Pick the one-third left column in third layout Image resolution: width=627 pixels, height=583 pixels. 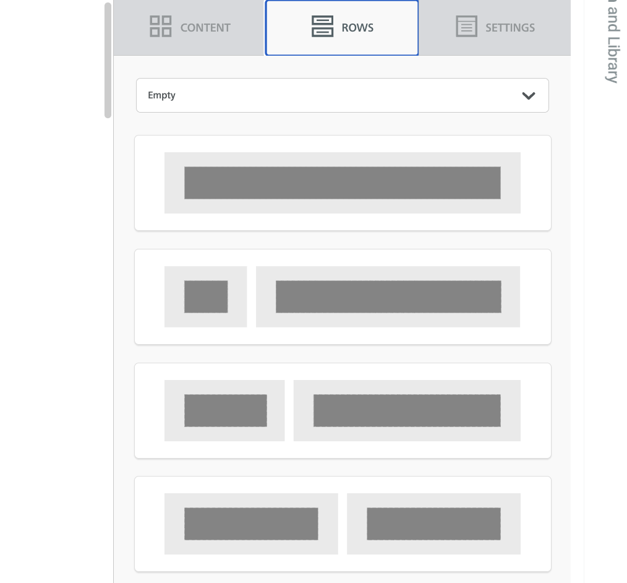tap(225, 410)
